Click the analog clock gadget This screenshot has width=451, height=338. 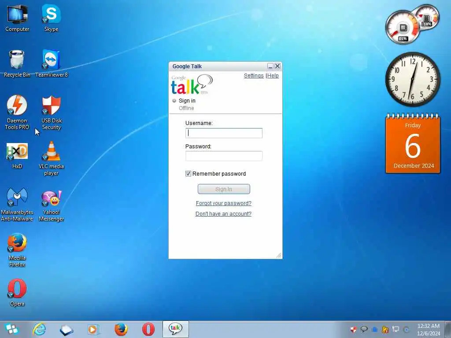pyautogui.click(x=412, y=79)
